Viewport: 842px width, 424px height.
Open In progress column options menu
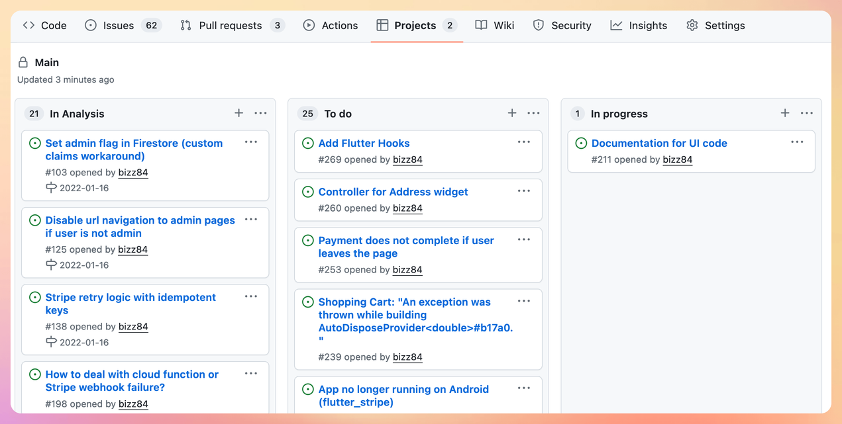point(807,113)
